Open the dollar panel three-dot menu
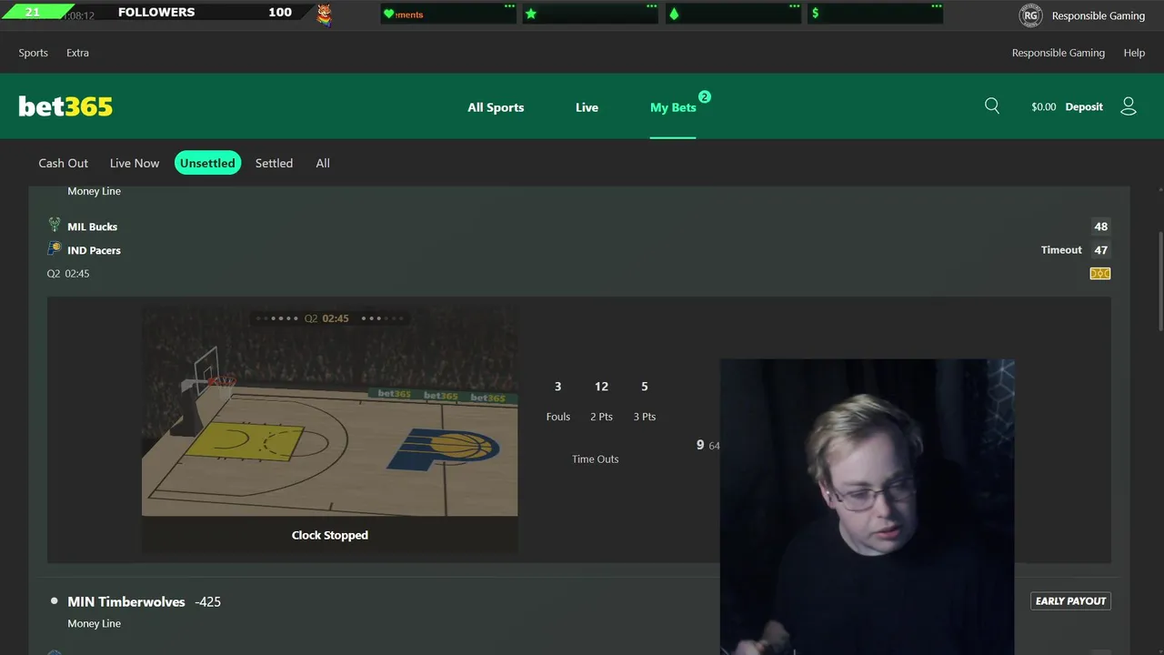 [936, 6]
